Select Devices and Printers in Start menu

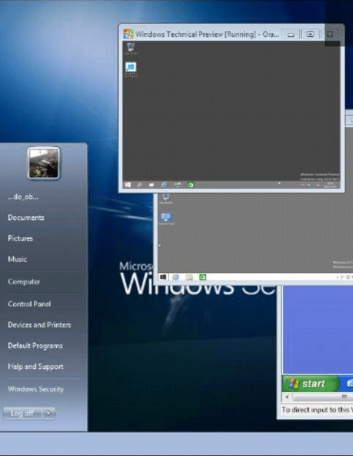pos(39,325)
